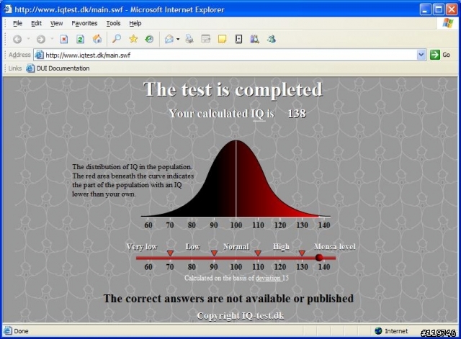The image size is (461, 339).
Task: Expand the address bar dropdown arrow
Action: 421,55
